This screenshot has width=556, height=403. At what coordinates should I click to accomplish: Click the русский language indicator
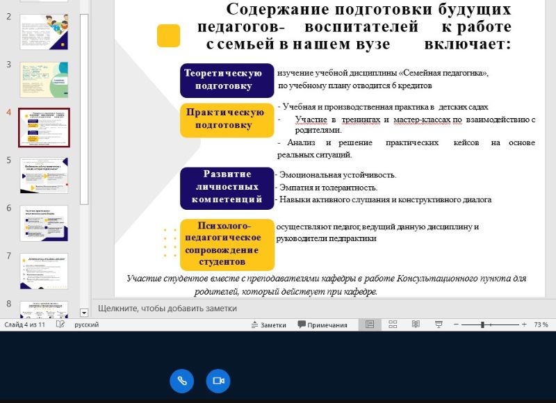pyautogui.click(x=87, y=324)
